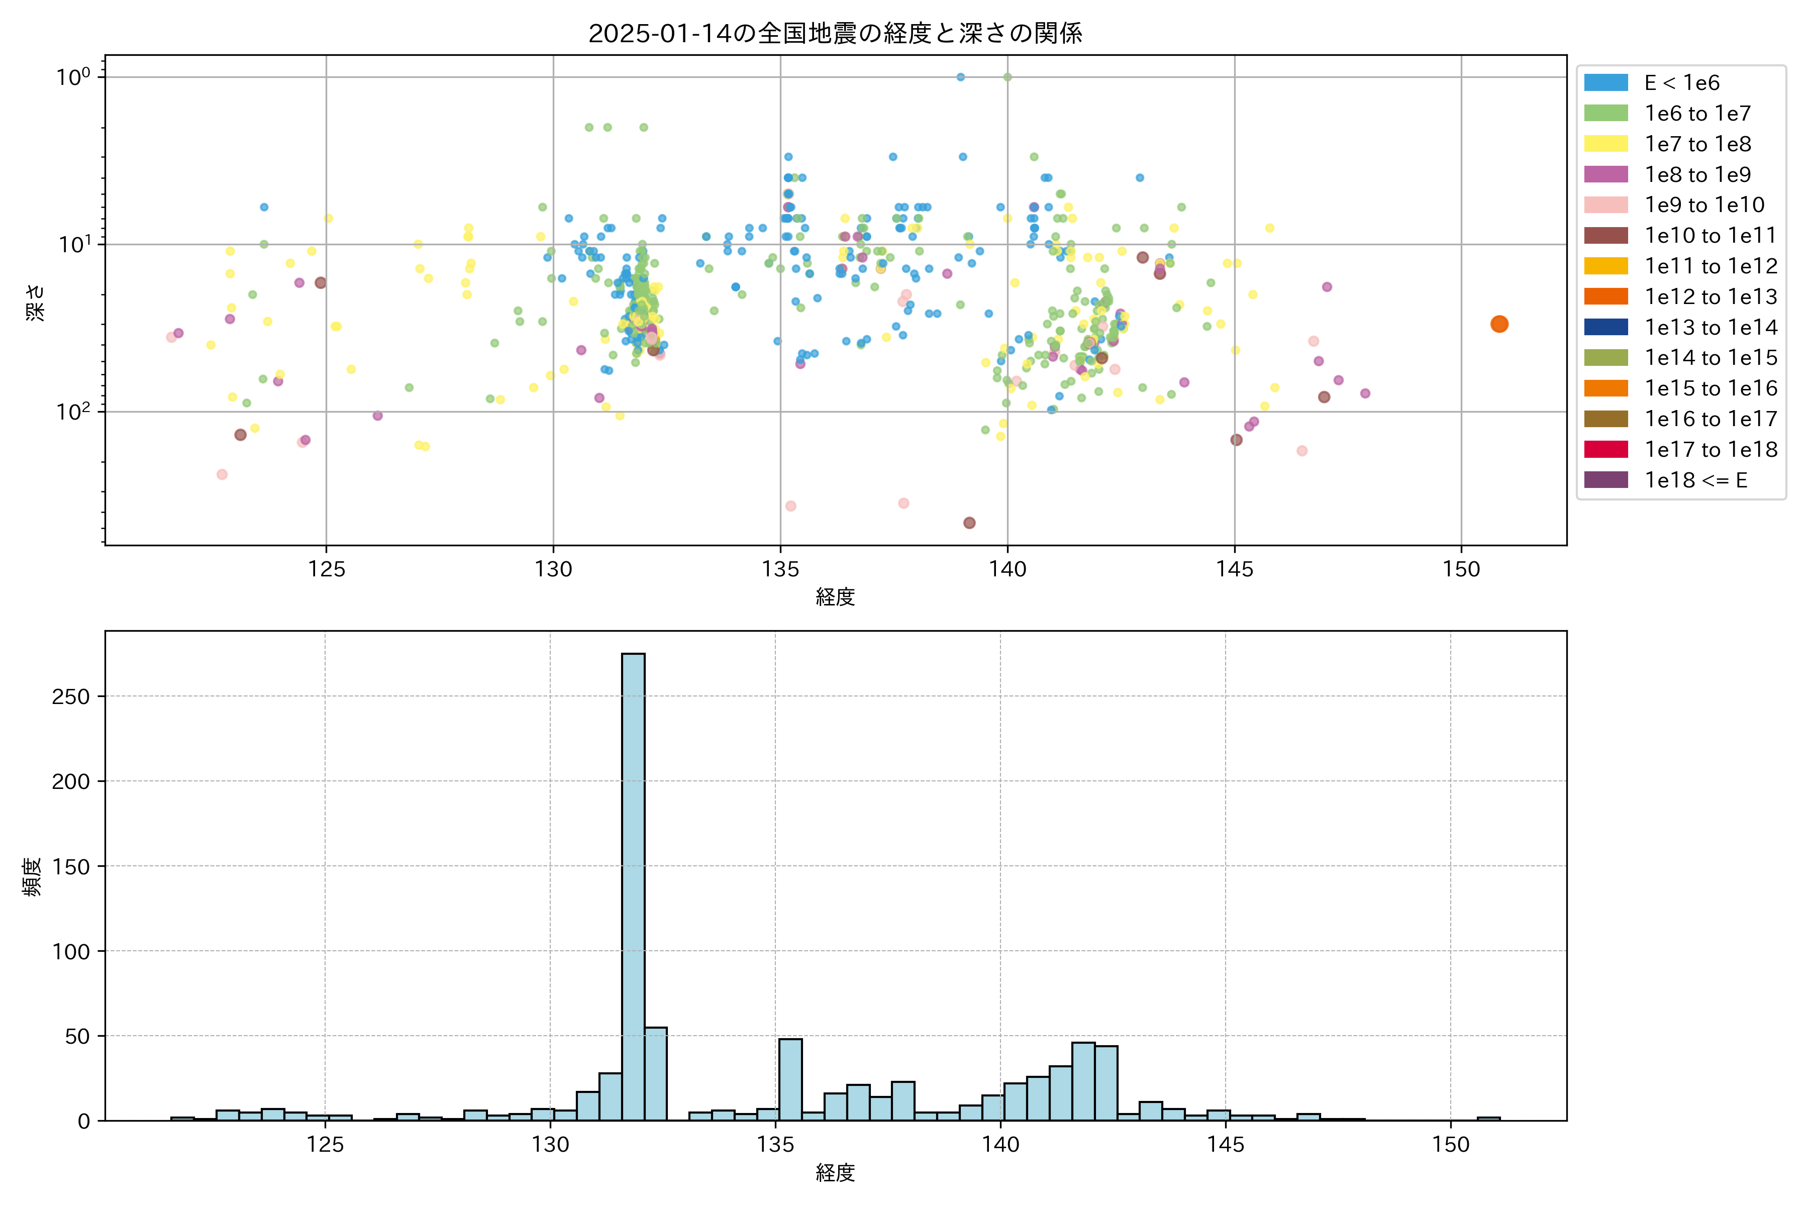Click the 経度 x-axis label under scatter plot
Image resolution: width=1809 pixels, height=1206 pixels.
tap(835, 597)
